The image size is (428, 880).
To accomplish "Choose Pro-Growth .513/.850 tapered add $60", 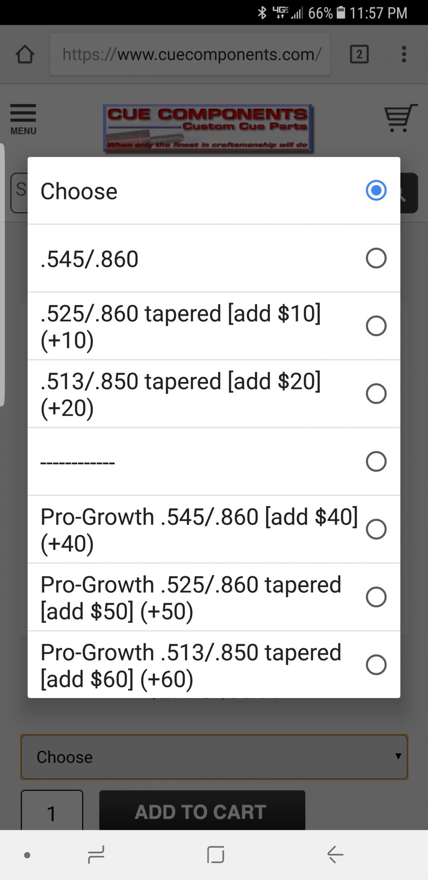I will (x=376, y=665).
